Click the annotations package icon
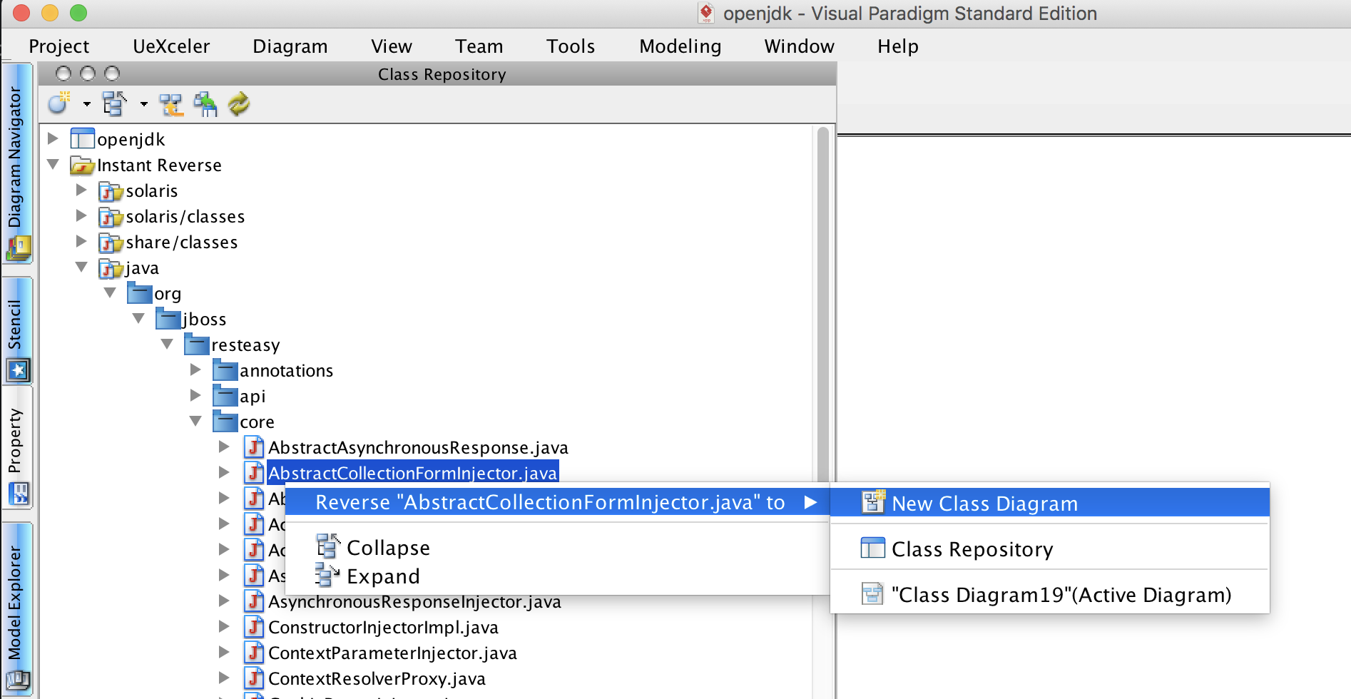1351x699 pixels. (x=225, y=370)
